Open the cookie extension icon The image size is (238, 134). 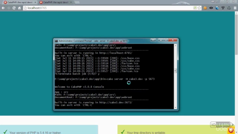(205, 8)
